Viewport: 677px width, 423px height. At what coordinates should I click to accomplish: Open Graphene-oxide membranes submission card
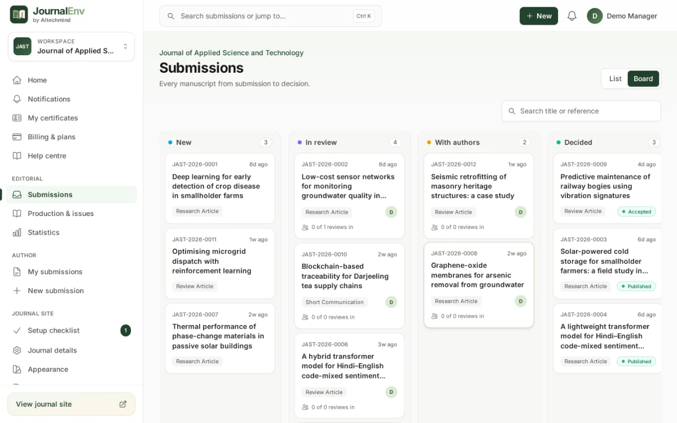[479, 285]
